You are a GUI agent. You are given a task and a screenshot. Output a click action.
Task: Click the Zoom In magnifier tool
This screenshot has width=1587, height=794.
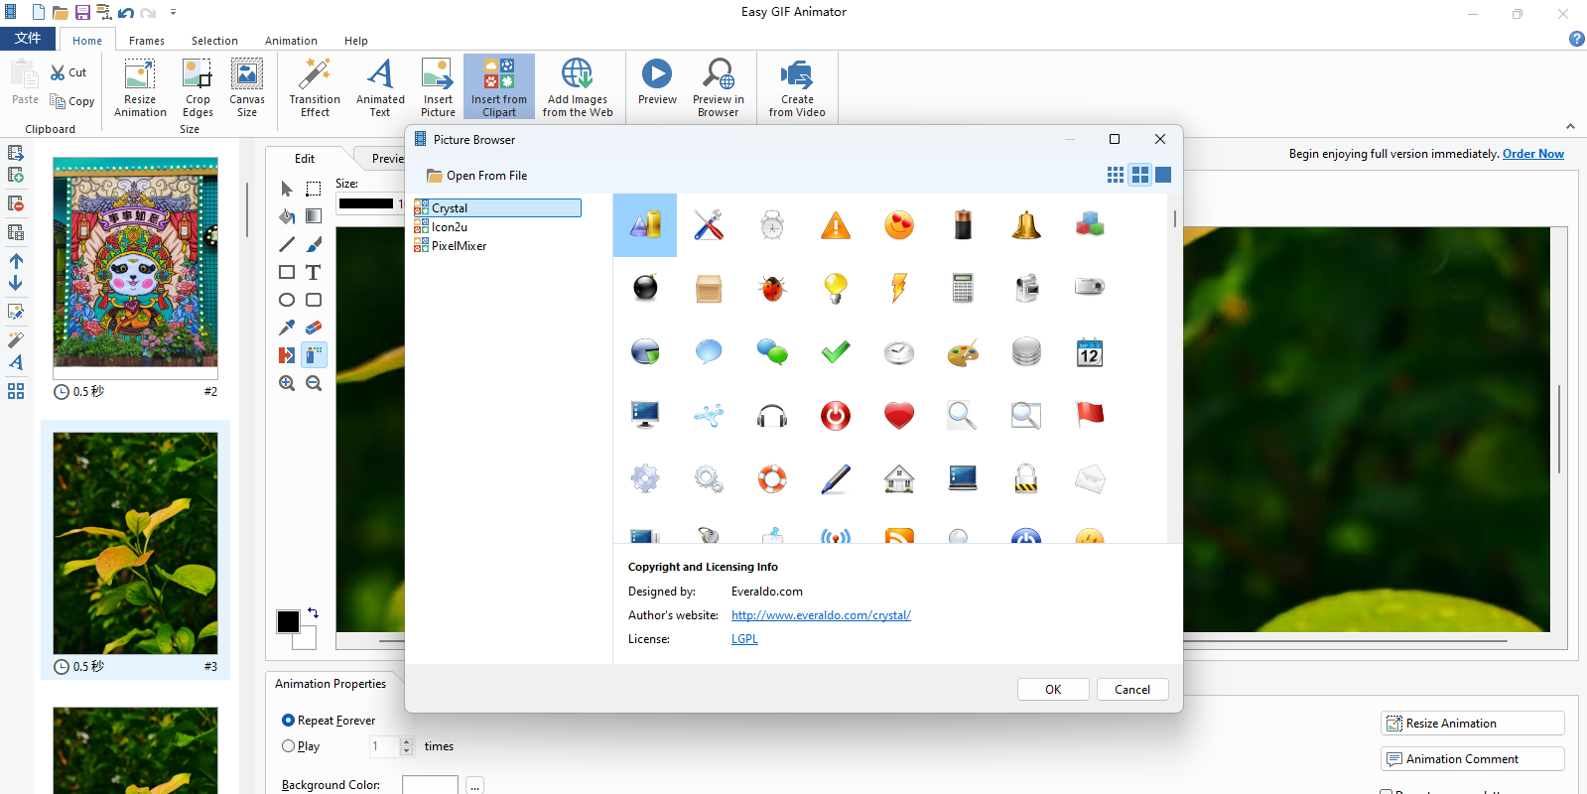287,383
